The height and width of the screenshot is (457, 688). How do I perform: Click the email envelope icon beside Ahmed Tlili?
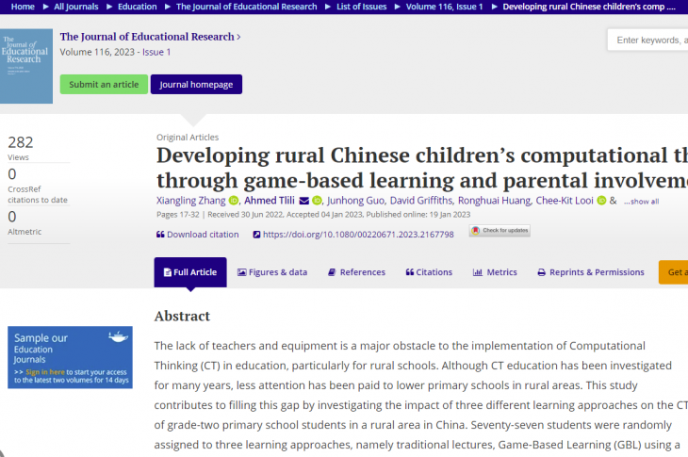tap(303, 201)
